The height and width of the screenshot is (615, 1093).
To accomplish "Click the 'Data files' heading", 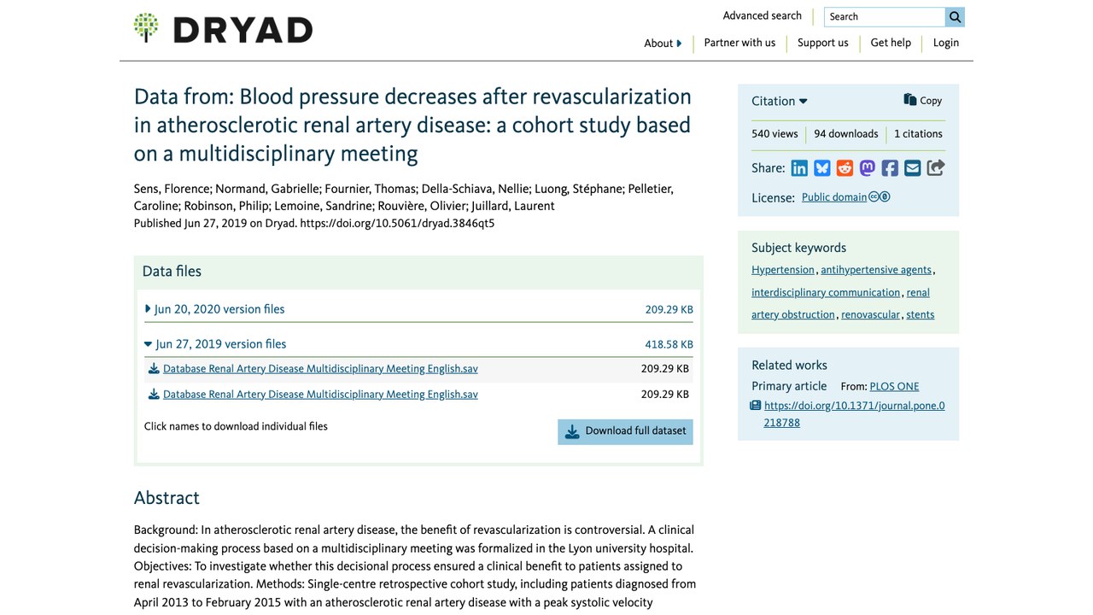I will click(172, 272).
